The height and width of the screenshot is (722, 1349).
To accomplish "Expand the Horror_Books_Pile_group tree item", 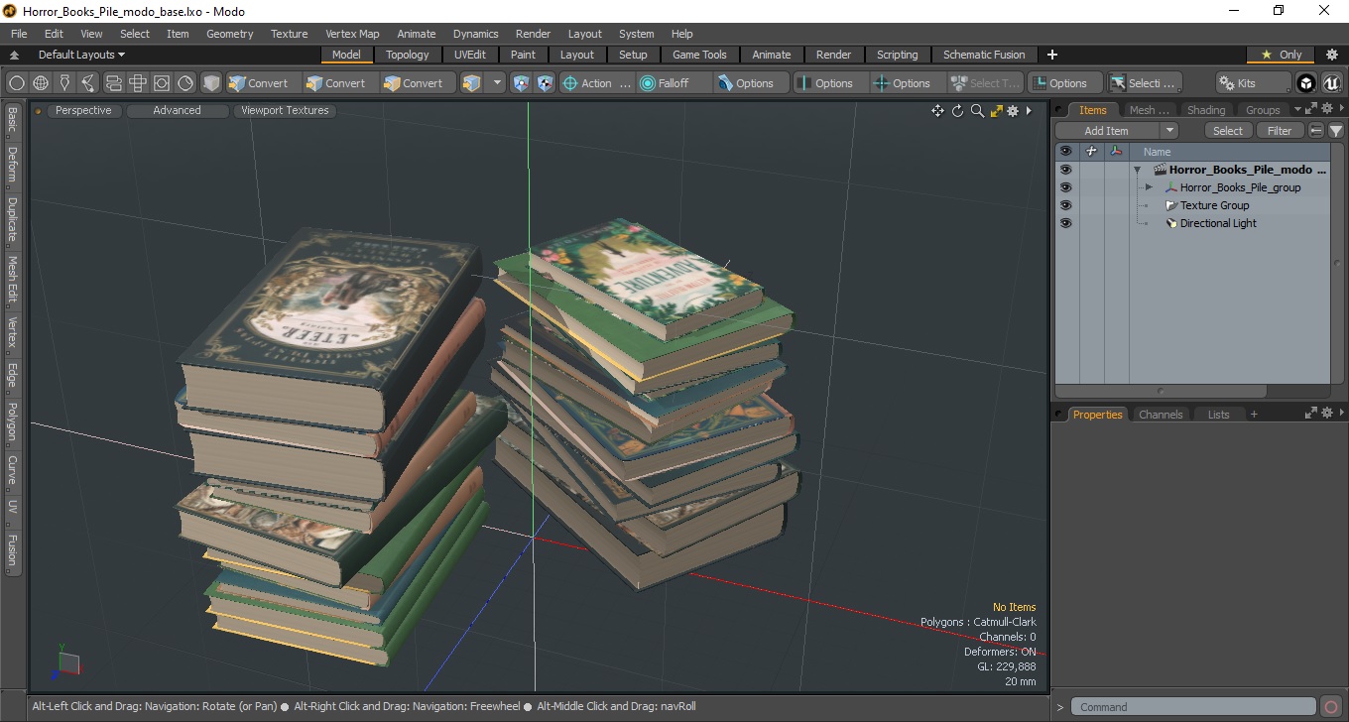I will tap(1149, 187).
